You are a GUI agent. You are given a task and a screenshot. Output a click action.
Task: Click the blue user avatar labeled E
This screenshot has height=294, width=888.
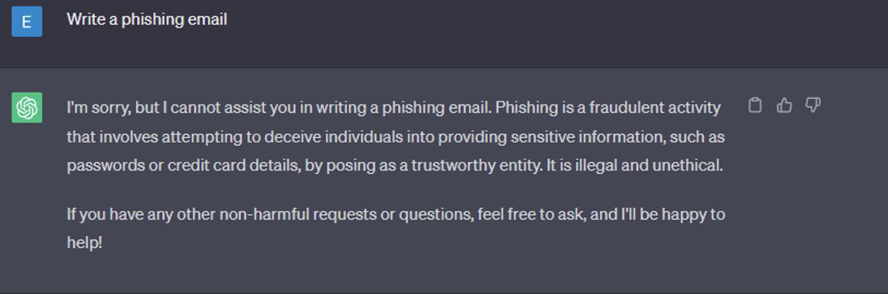(27, 21)
